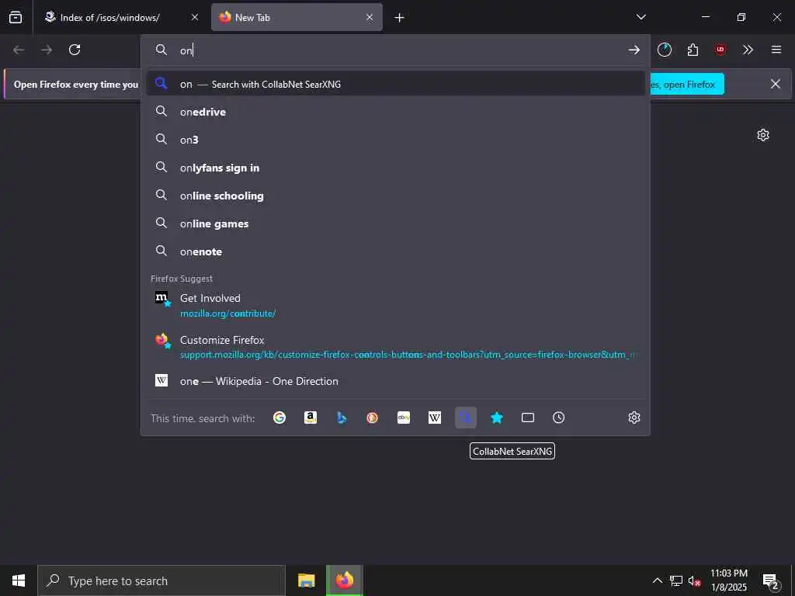
Task: Select the onlyfans sign in suggestion
Action: click(x=395, y=168)
